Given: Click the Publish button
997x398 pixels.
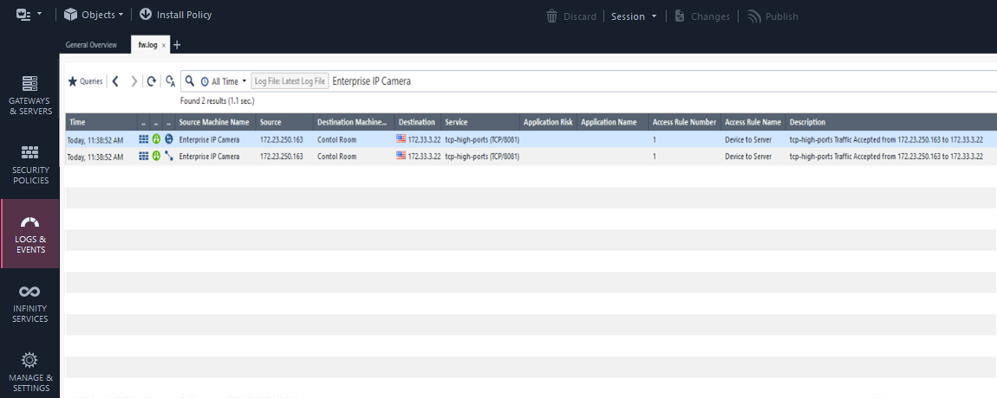Looking at the screenshot, I should point(772,16).
